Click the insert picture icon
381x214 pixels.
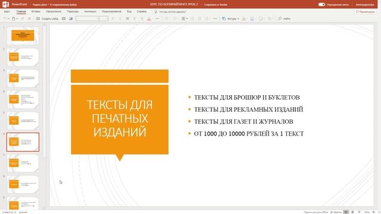(x=71, y=18)
